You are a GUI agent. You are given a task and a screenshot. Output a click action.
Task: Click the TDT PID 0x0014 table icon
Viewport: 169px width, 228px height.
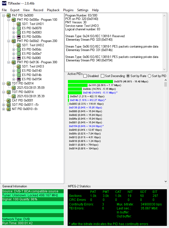point(8,83)
